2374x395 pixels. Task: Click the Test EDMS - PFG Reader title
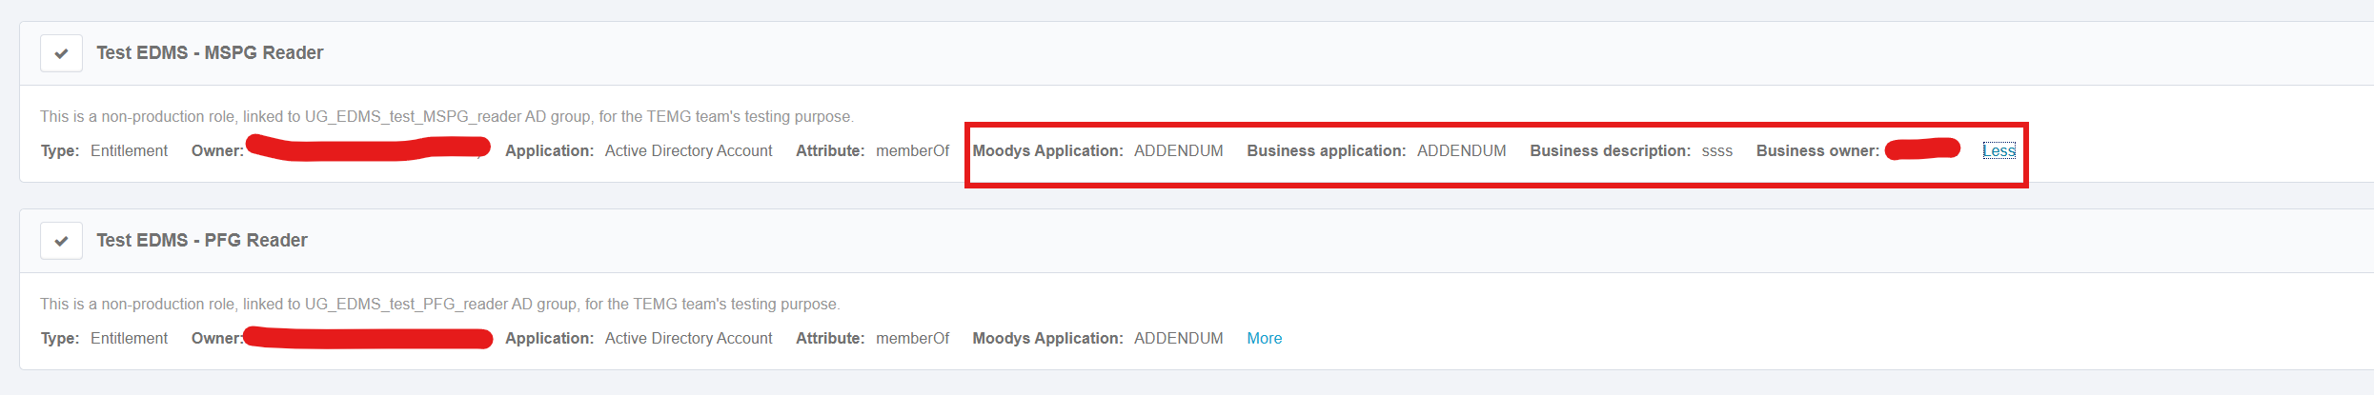[202, 241]
